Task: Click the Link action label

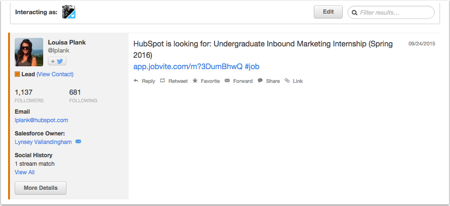Action: click(x=298, y=81)
